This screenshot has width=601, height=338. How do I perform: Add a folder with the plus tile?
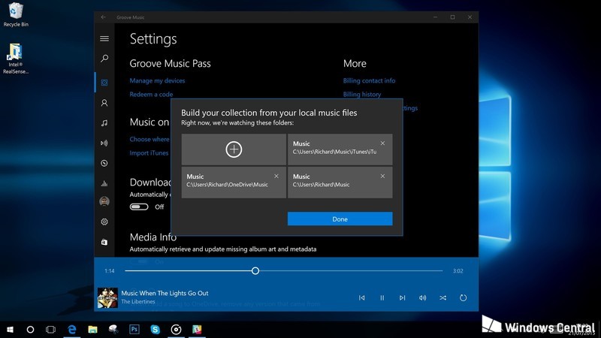coord(234,149)
